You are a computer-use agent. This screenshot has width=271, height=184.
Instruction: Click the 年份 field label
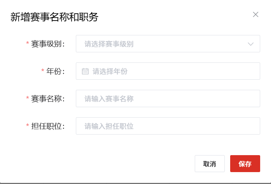[x=55, y=71]
